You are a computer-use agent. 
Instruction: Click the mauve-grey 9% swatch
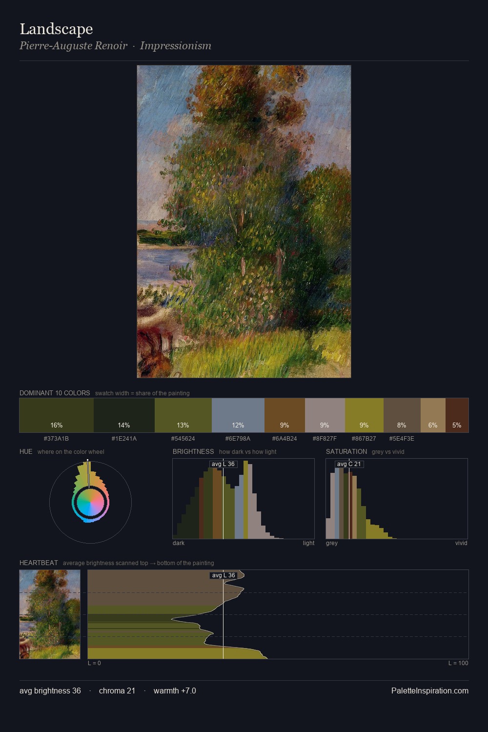point(325,415)
